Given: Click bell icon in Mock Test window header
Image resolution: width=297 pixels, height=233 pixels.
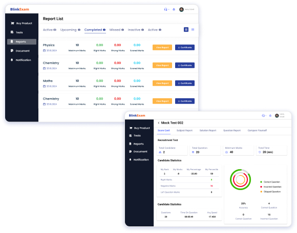Looking at the screenshot, I should coord(270,115).
